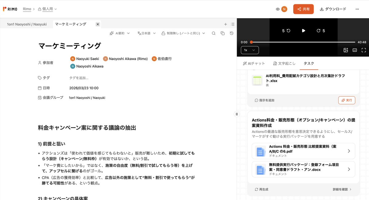Click the 共有 share button

click(x=303, y=9)
